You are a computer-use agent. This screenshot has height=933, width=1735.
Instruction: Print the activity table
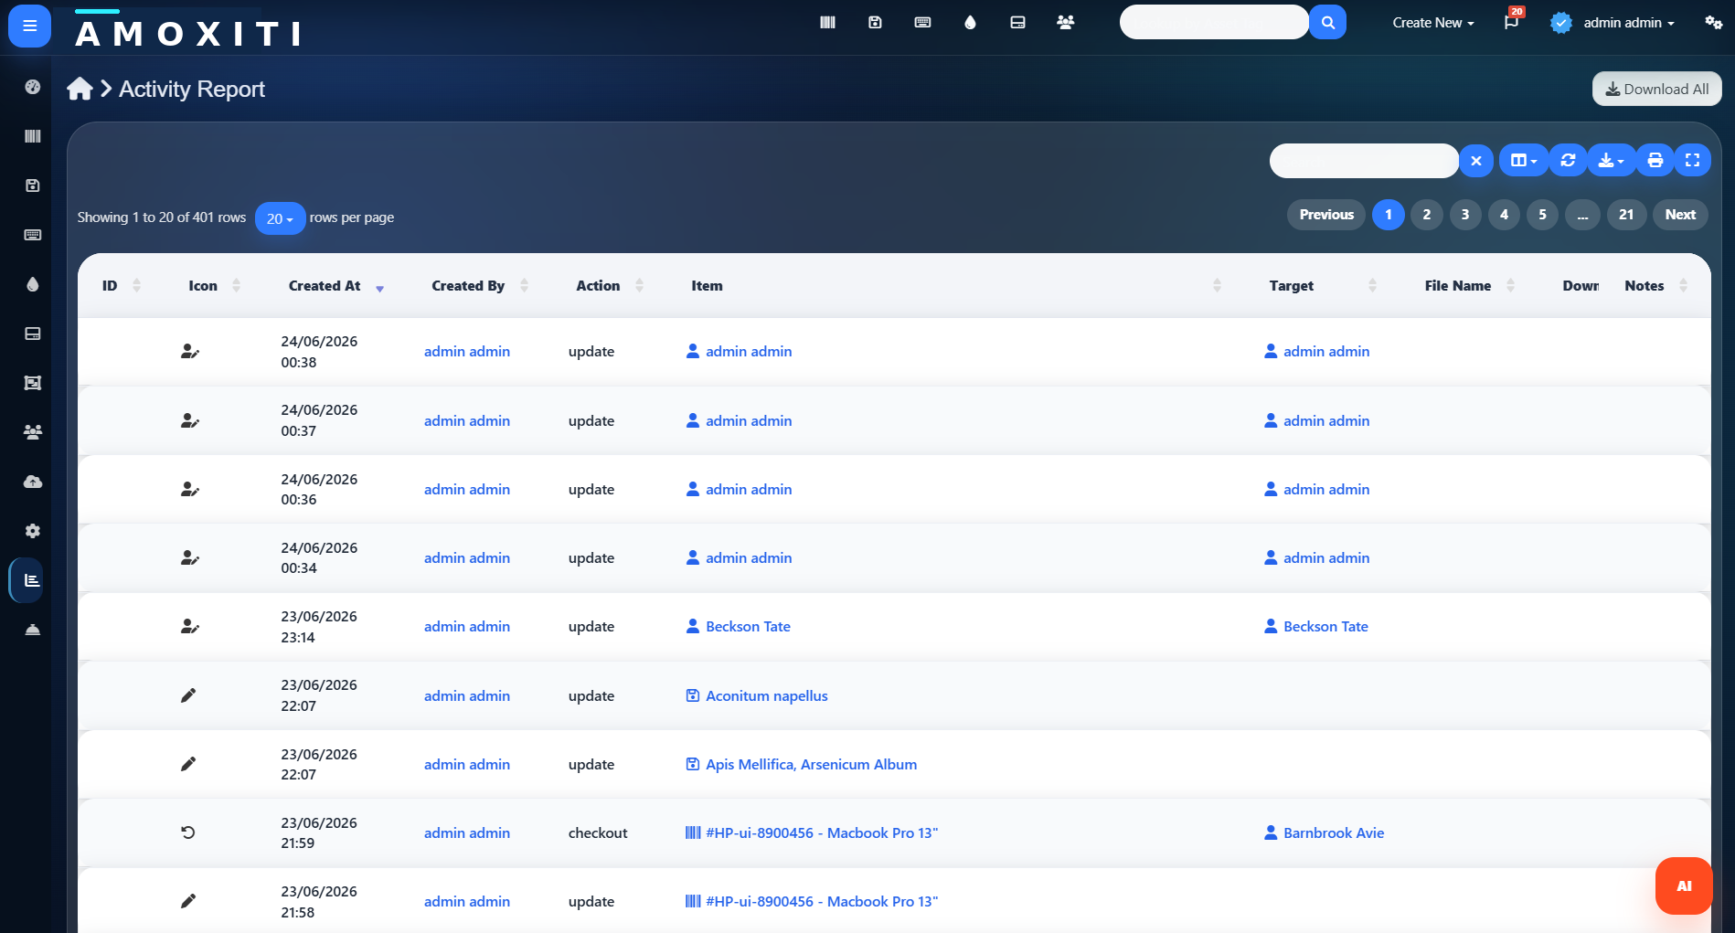pos(1655,161)
